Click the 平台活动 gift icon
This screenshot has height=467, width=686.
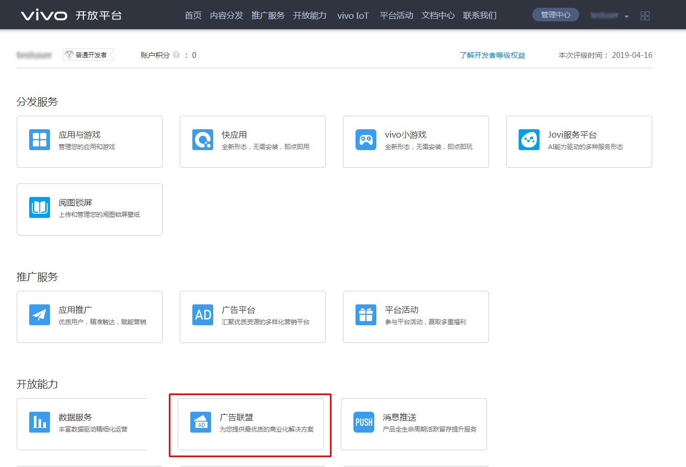365,314
